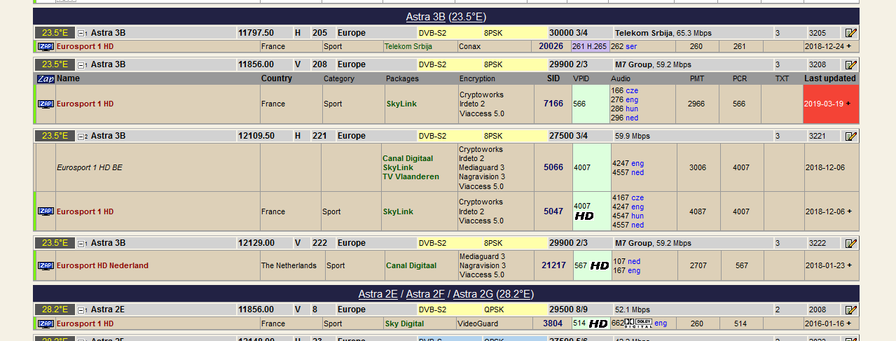Click Zap icon beside Eurosport 1 HD SID 5047
Image resolution: width=896 pixels, height=341 pixels.
(x=46, y=211)
